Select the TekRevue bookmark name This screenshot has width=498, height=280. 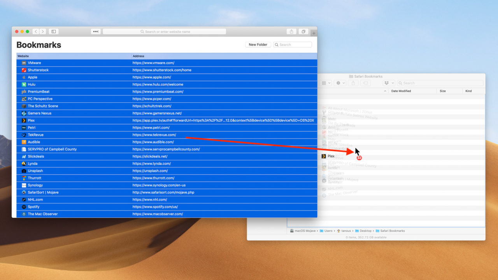point(35,135)
